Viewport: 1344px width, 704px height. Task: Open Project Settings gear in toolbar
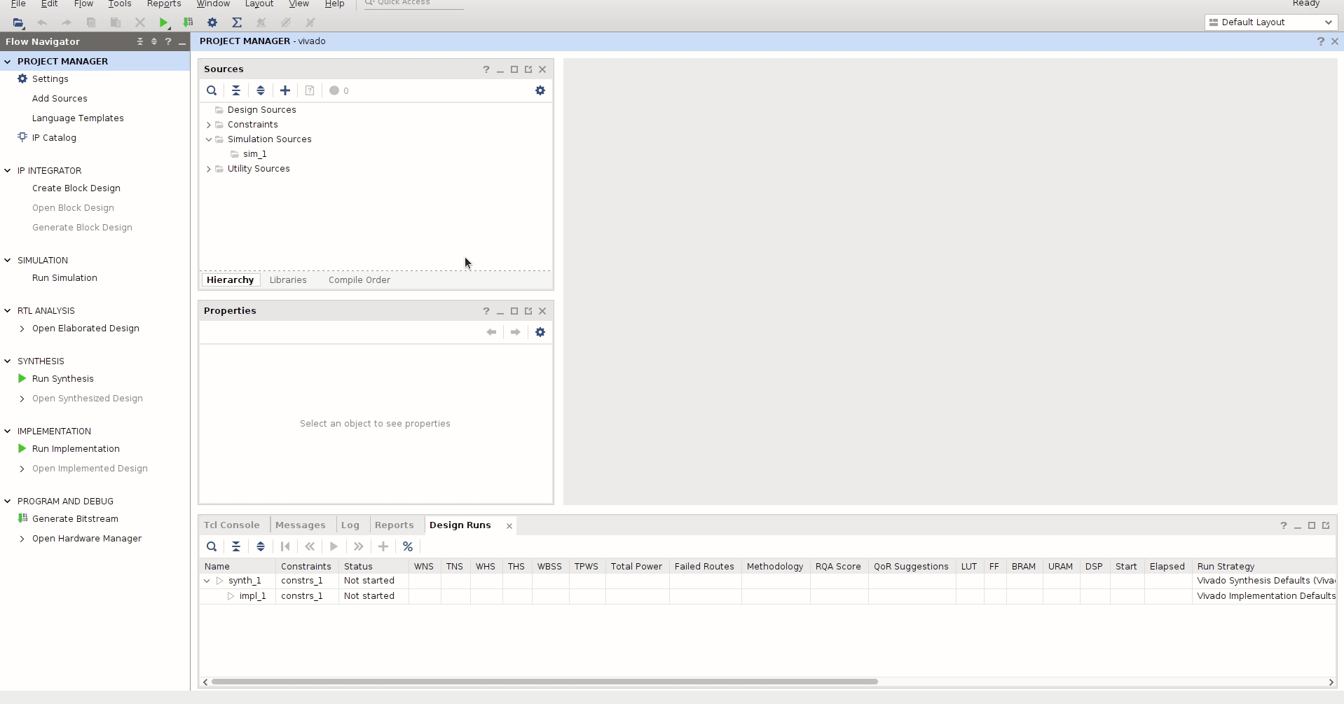(212, 22)
